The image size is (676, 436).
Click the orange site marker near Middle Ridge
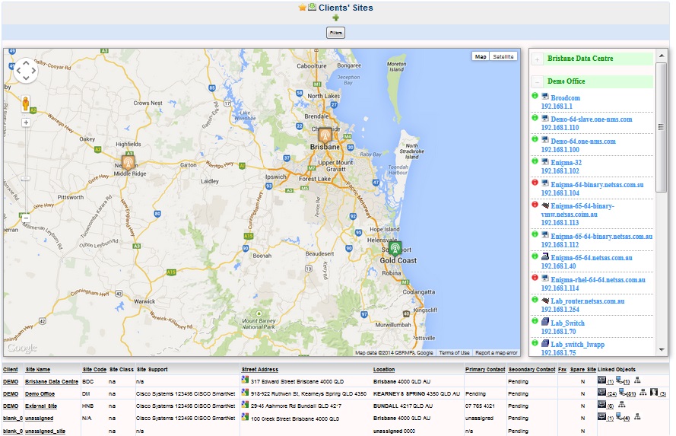point(128,163)
